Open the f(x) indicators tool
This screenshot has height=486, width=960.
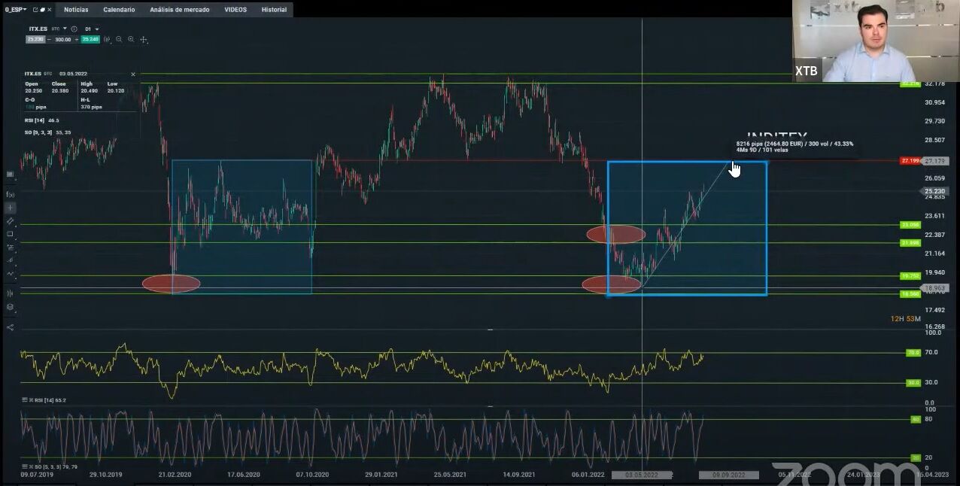click(x=10, y=194)
